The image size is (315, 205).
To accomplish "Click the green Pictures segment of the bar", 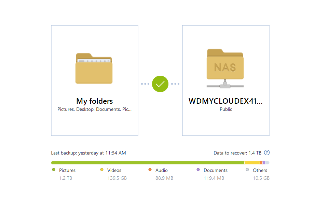I will (148, 163).
